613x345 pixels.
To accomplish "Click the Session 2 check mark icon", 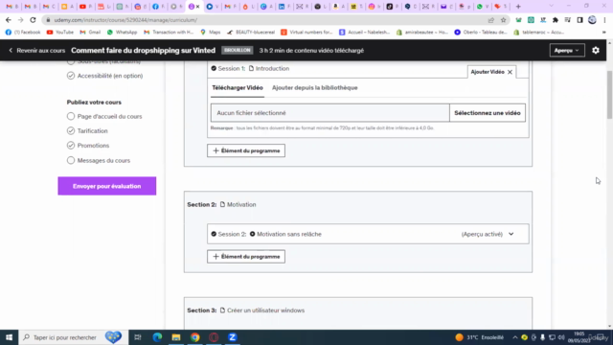I will click(x=214, y=234).
